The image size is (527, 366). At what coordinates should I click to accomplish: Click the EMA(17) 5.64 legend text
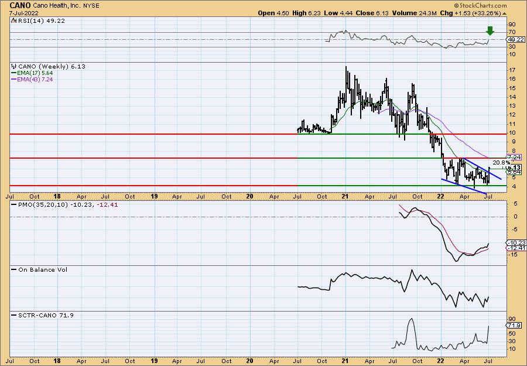pyautogui.click(x=35, y=73)
